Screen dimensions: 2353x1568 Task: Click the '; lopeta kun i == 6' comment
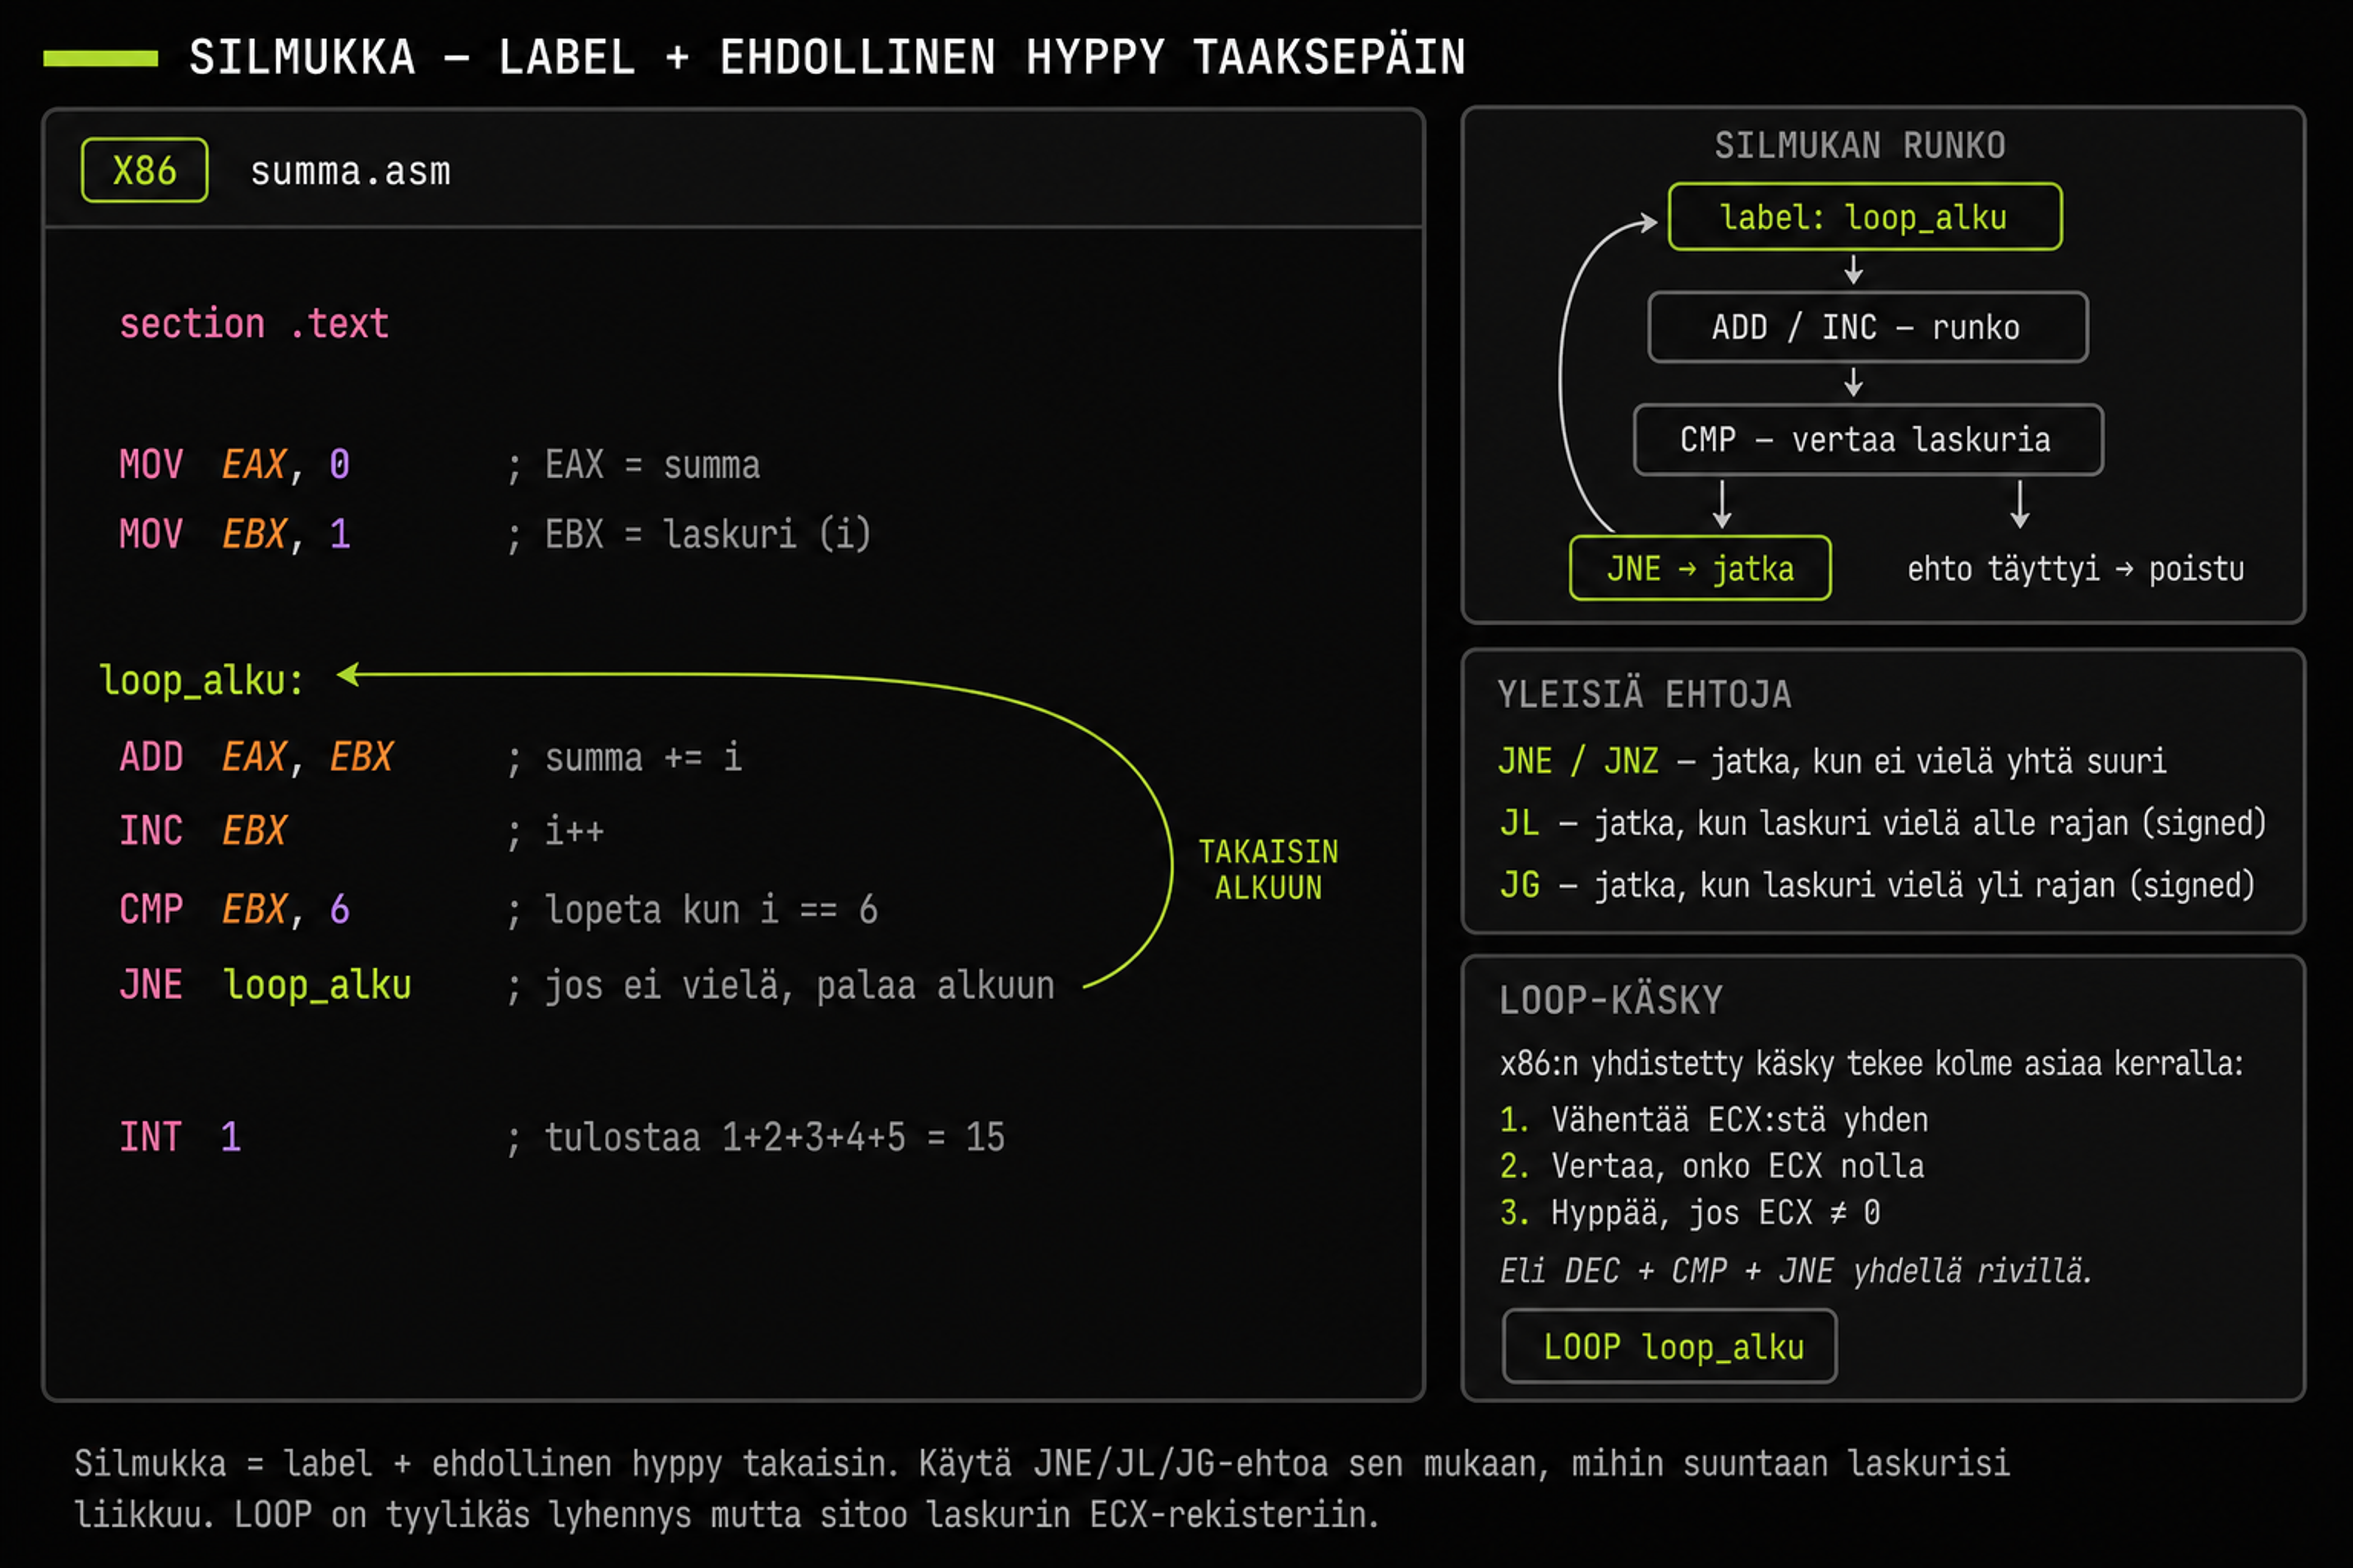point(692,910)
